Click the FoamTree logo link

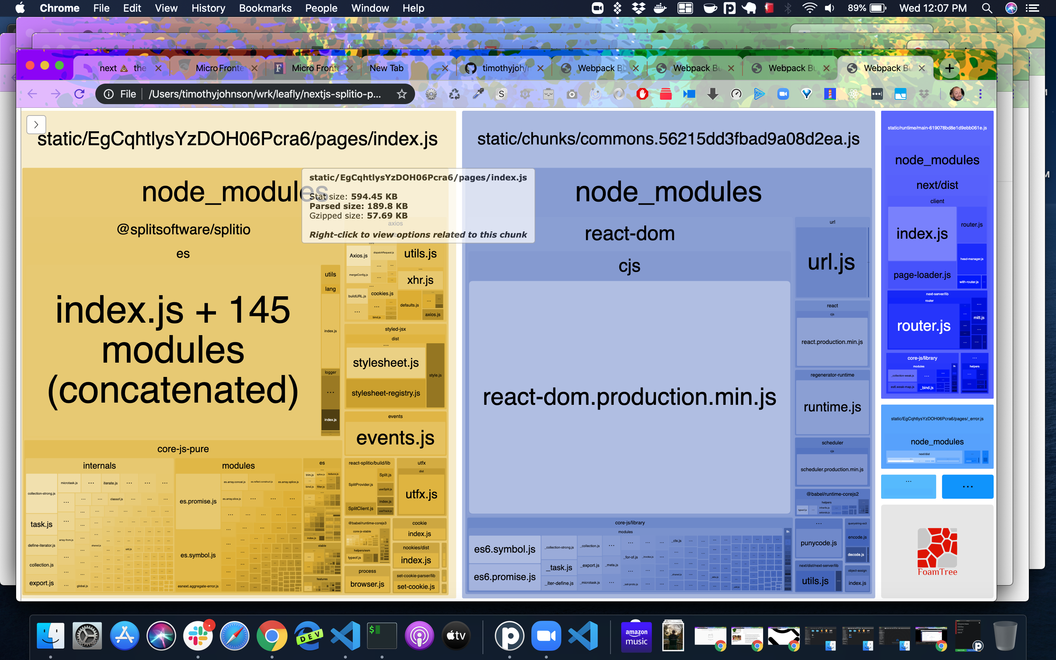click(937, 552)
